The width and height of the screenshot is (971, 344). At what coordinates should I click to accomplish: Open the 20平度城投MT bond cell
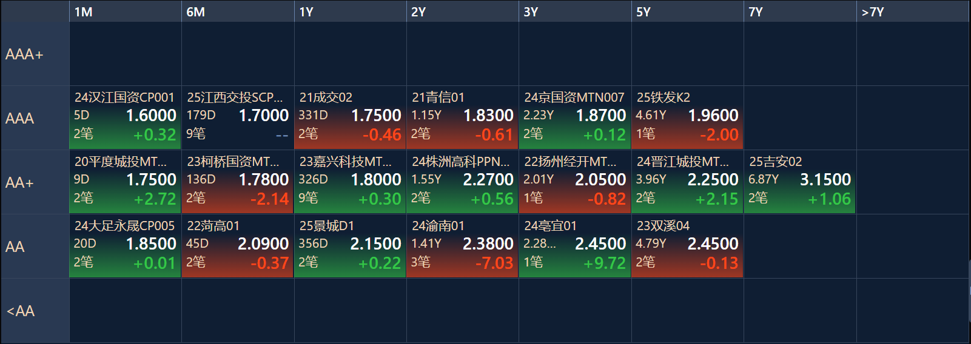pyautogui.click(x=125, y=182)
